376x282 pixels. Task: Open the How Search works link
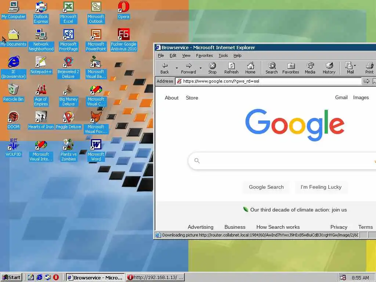coord(278,227)
